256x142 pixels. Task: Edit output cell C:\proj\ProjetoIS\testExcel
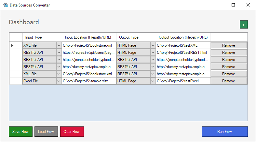183,81
